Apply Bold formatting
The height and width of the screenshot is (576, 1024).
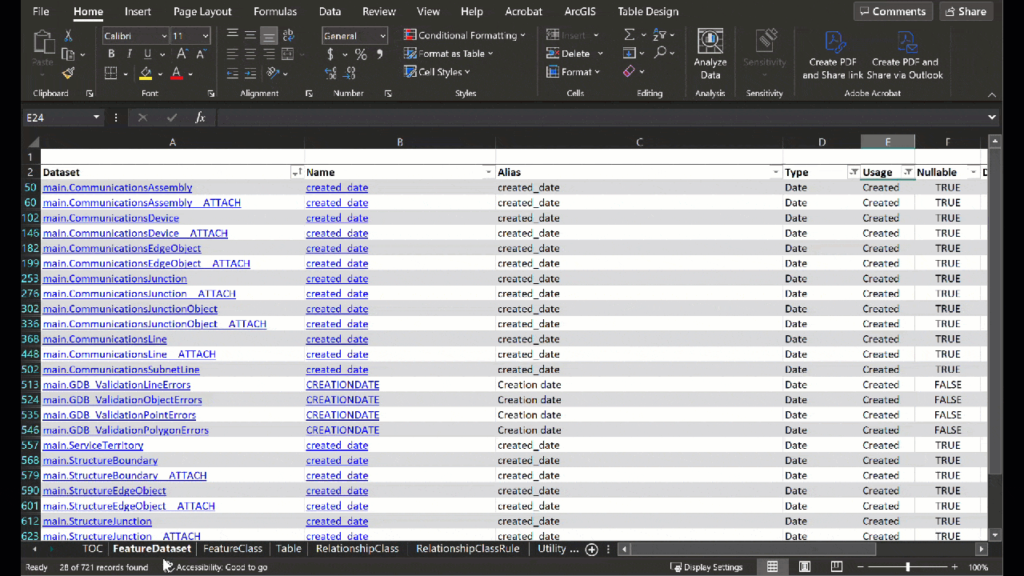click(111, 54)
